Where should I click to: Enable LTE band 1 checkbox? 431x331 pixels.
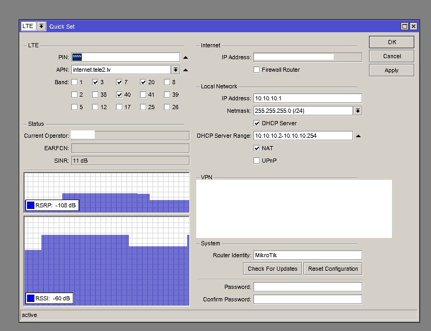click(x=74, y=82)
